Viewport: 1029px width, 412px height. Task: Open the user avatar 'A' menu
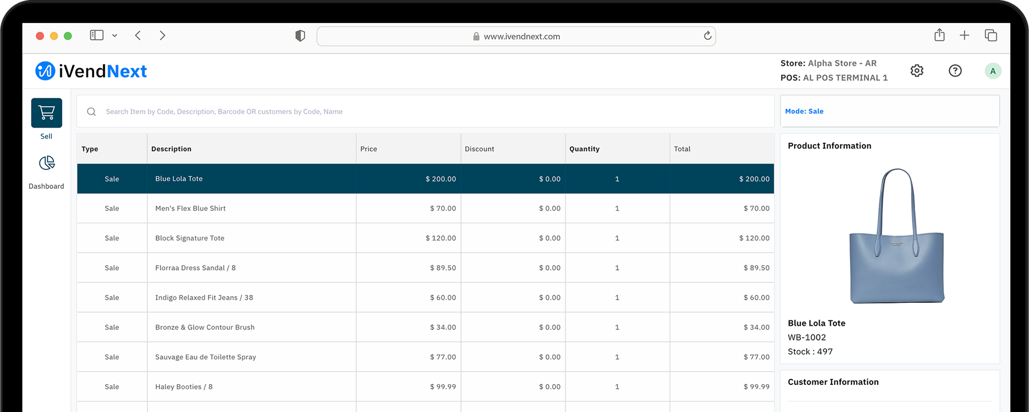pyautogui.click(x=992, y=71)
